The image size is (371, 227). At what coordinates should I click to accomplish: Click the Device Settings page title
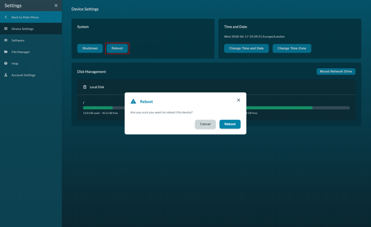[x=85, y=9]
